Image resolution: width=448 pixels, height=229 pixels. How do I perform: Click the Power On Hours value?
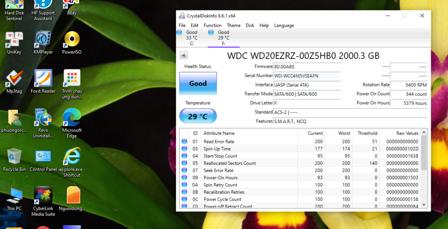[409, 103]
